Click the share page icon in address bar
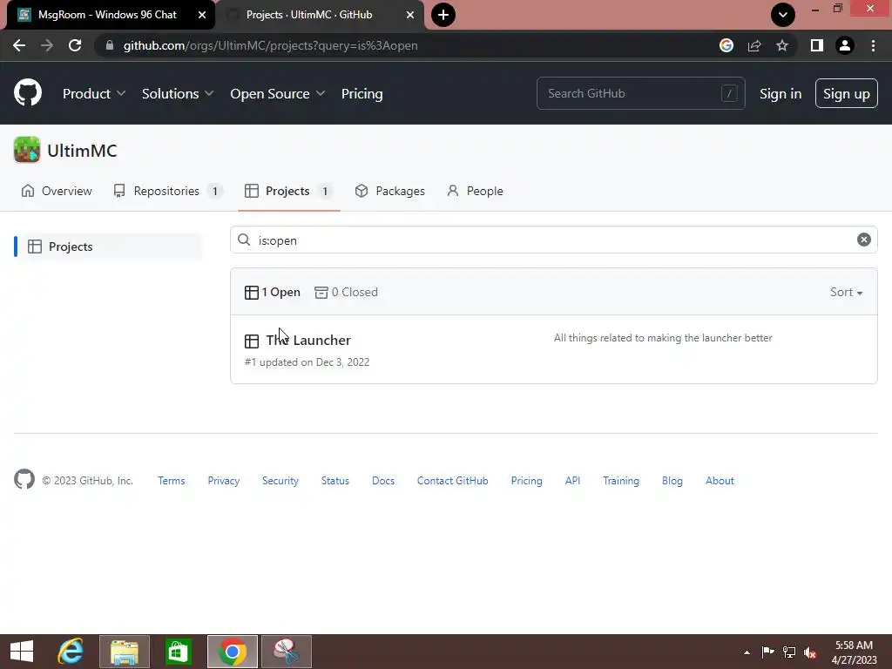 754,45
